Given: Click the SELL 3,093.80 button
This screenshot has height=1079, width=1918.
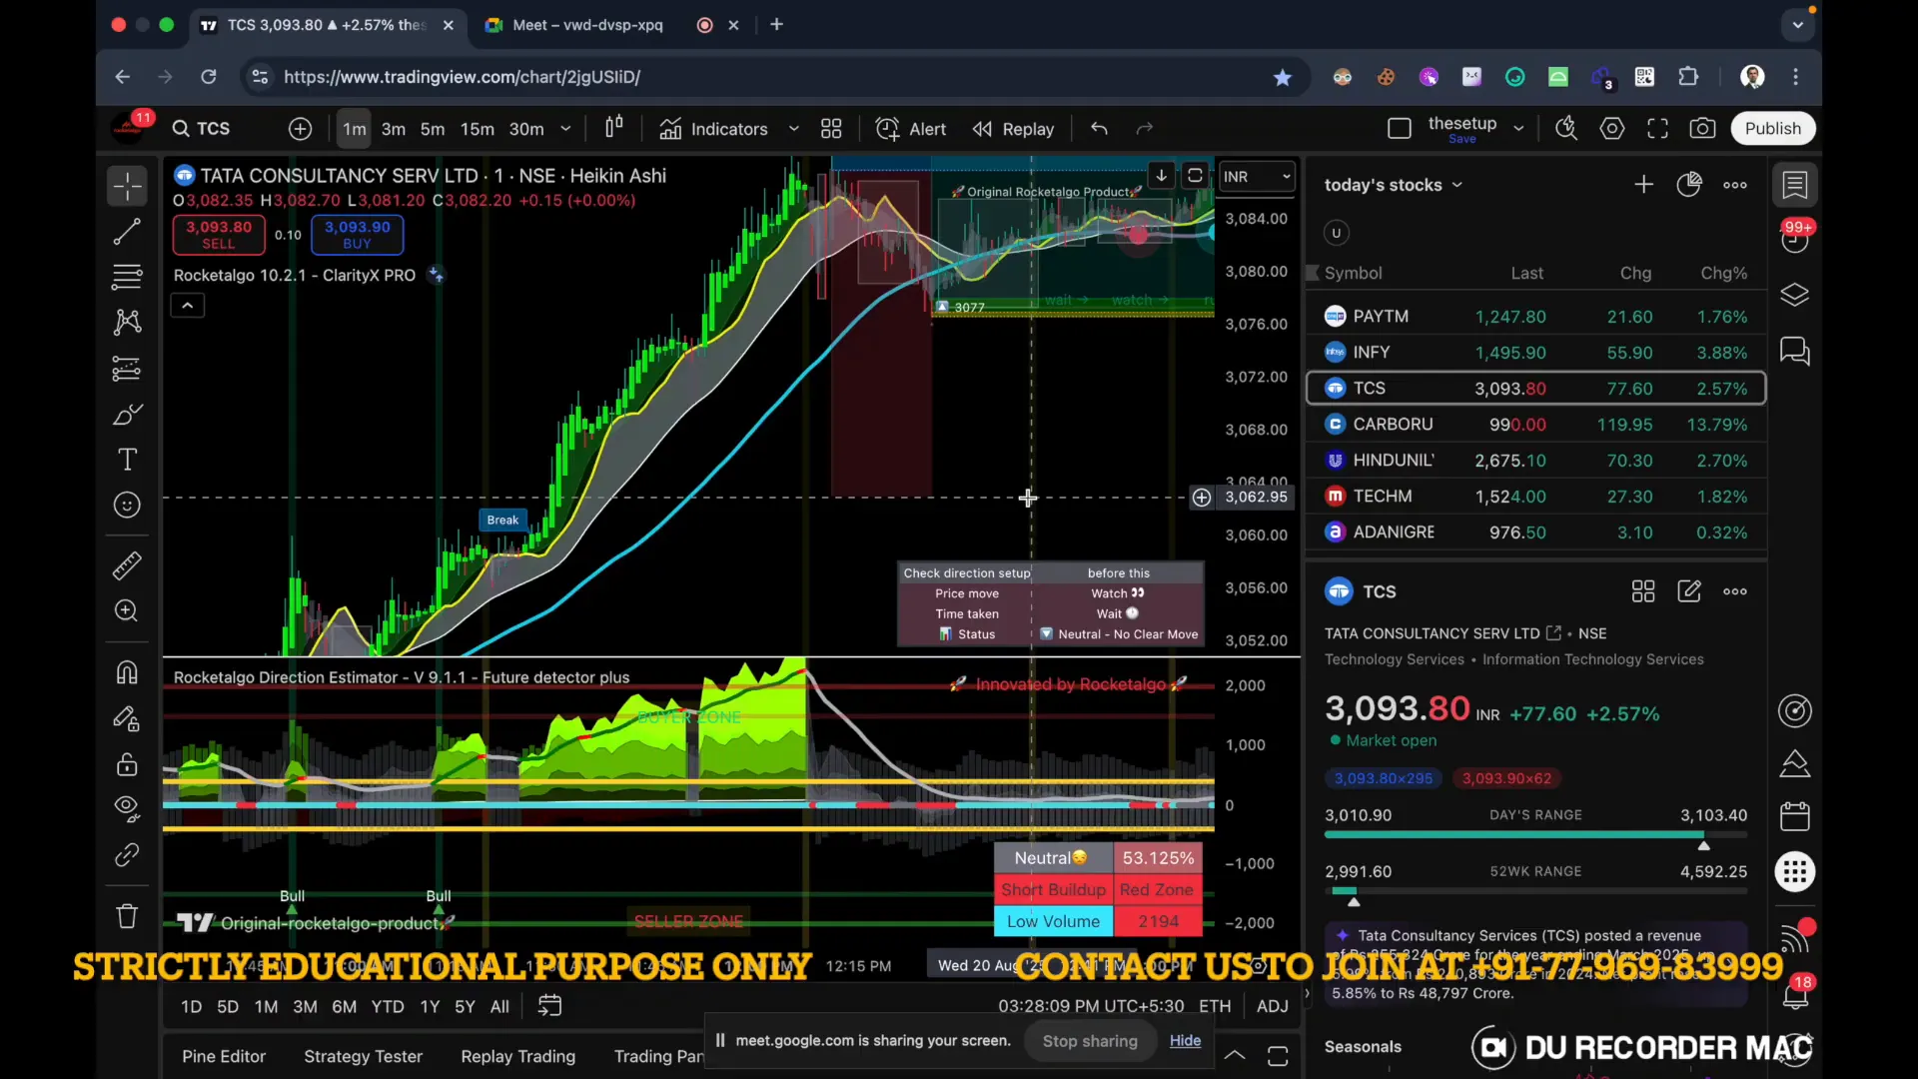Looking at the screenshot, I should [219, 235].
